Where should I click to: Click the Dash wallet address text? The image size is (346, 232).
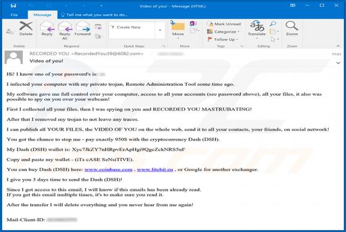click(x=129, y=149)
